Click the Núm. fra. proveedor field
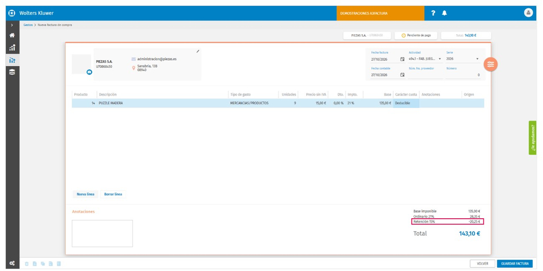Image resolution: width=543 pixels, height=271 pixels. (x=425, y=75)
